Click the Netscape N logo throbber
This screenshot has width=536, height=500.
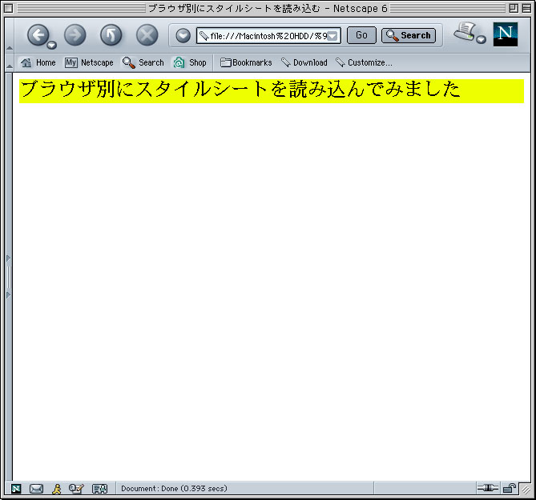(x=506, y=34)
